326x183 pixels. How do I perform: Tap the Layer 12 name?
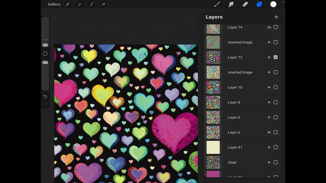pos(235,57)
